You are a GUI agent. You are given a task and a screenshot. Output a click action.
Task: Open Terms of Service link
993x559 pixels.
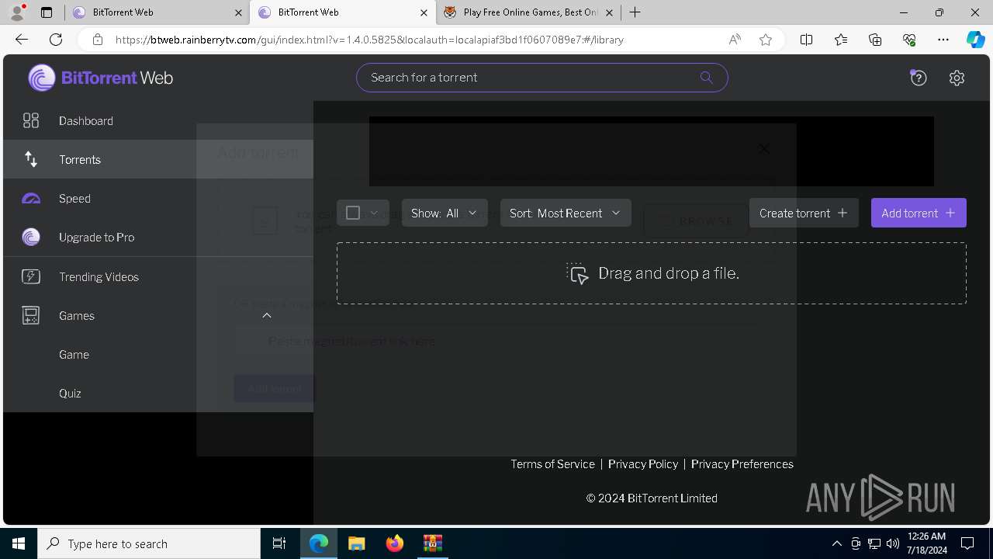pyautogui.click(x=552, y=464)
